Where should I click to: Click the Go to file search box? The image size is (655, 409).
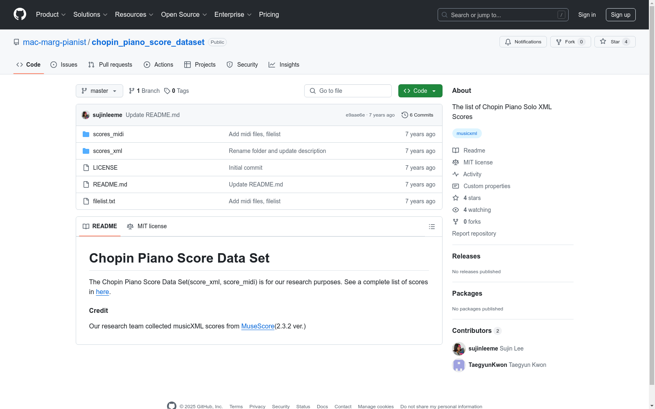coord(348,91)
